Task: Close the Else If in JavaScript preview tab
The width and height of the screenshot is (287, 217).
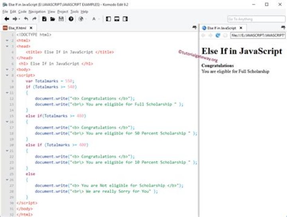Action: pos(241,28)
